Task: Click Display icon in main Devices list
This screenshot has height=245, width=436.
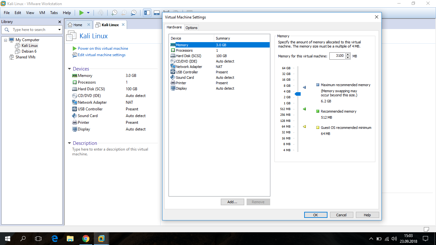Action: 75,129
